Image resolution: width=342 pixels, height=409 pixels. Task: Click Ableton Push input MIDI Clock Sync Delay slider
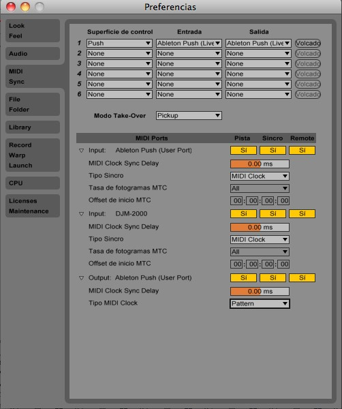coord(260,164)
